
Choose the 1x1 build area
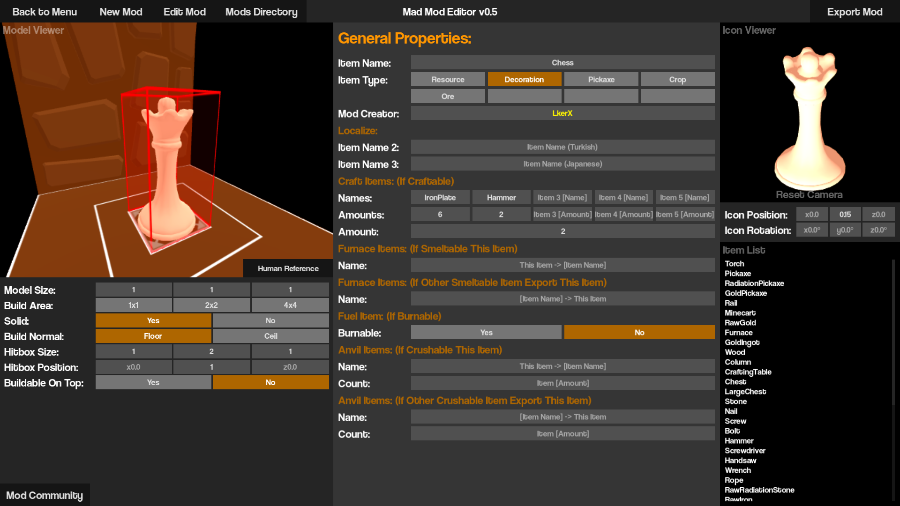tap(134, 305)
